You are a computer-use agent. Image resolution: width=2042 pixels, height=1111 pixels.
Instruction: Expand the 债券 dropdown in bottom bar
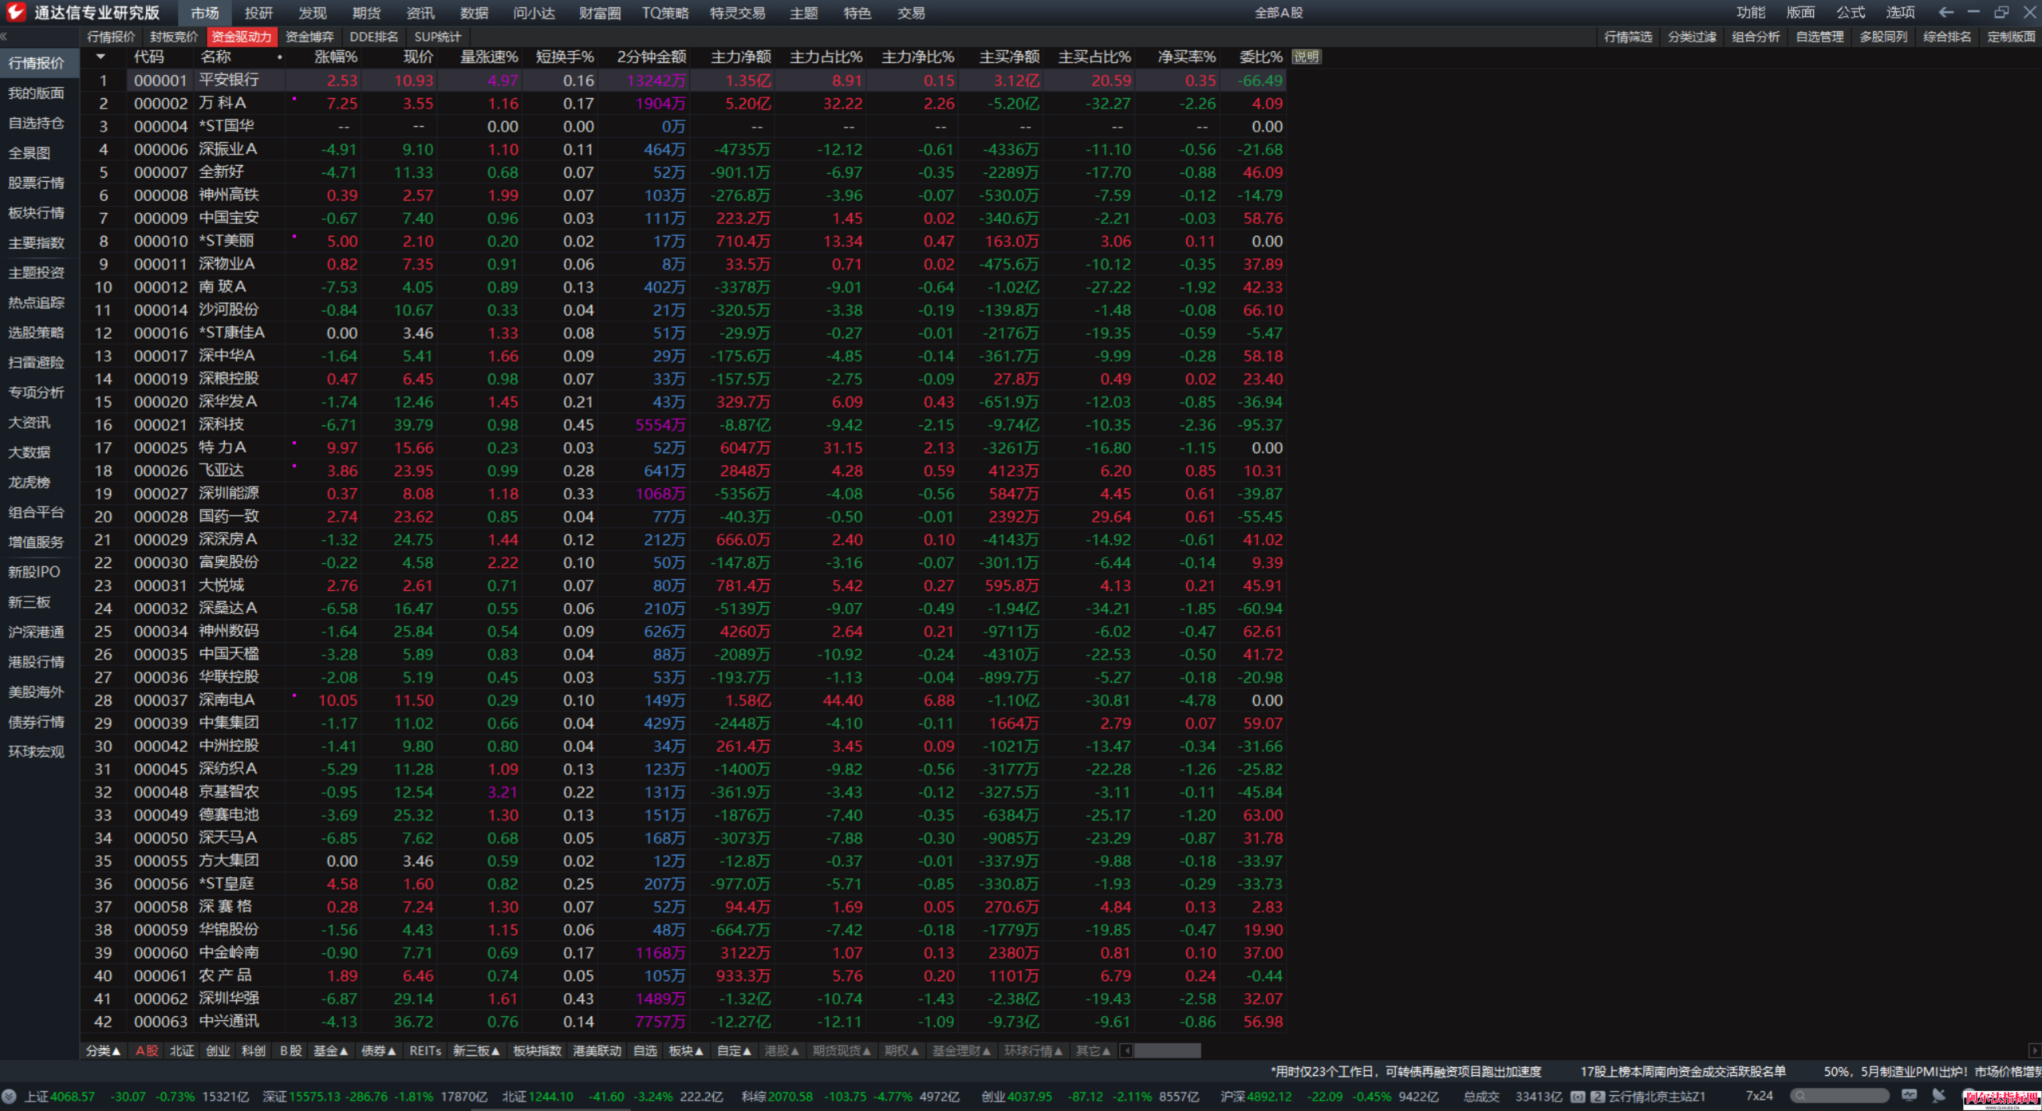click(x=378, y=1051)
